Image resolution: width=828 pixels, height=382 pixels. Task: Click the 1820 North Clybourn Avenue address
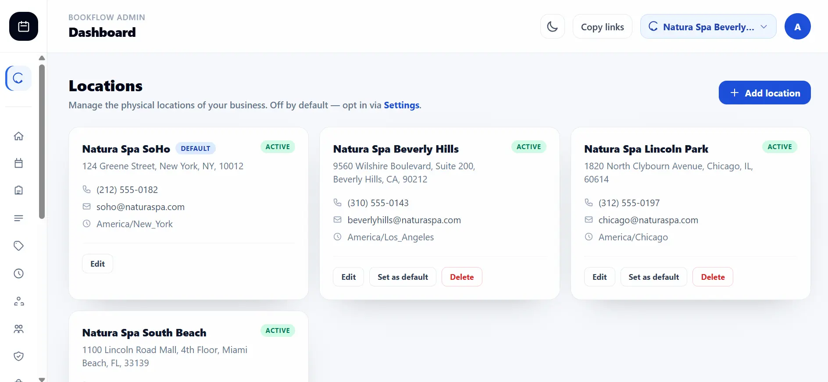668,173
